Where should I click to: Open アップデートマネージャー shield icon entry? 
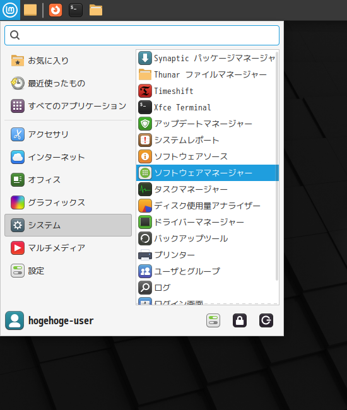(x=206, y=124)
